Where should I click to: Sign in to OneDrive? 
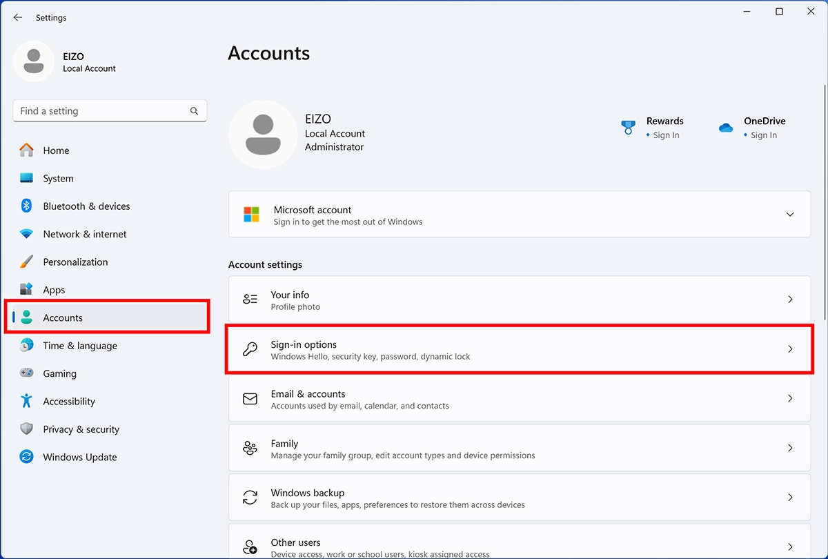764,135
